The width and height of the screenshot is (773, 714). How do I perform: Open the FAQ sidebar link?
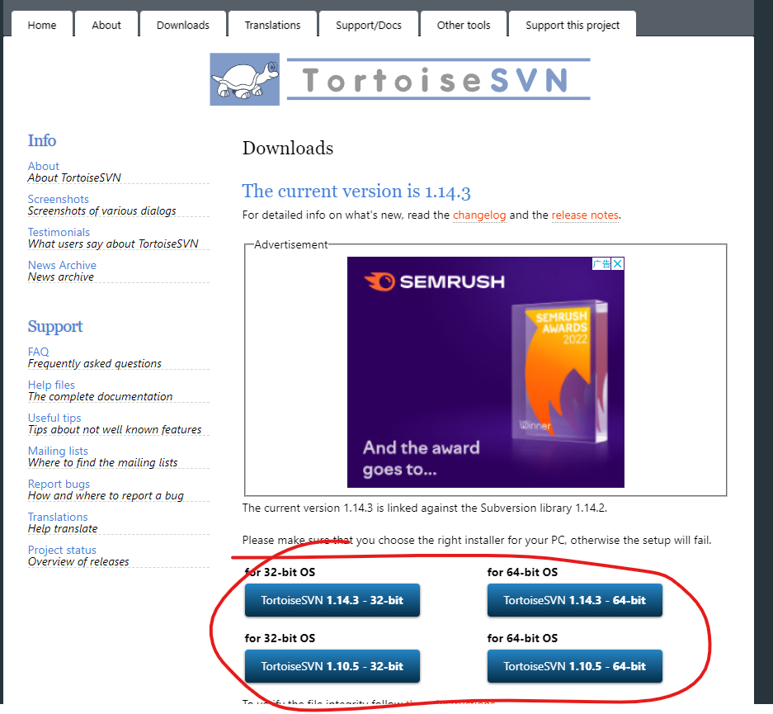[39, 352]
